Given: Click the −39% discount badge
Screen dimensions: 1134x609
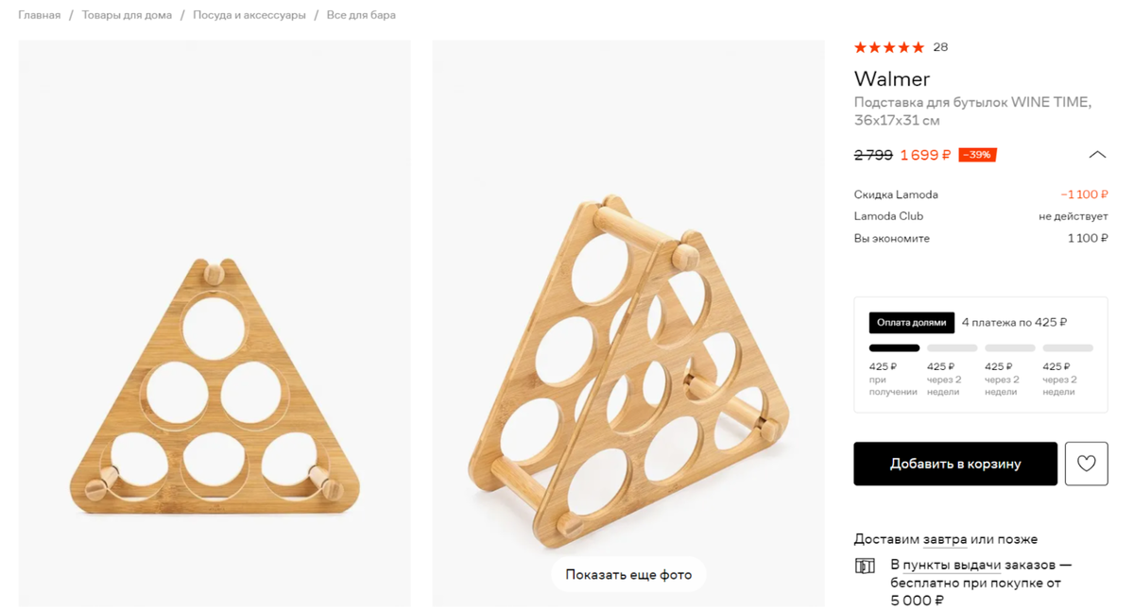Looking at the screenshot, I should pyautogui.click(x=977, y=155).
